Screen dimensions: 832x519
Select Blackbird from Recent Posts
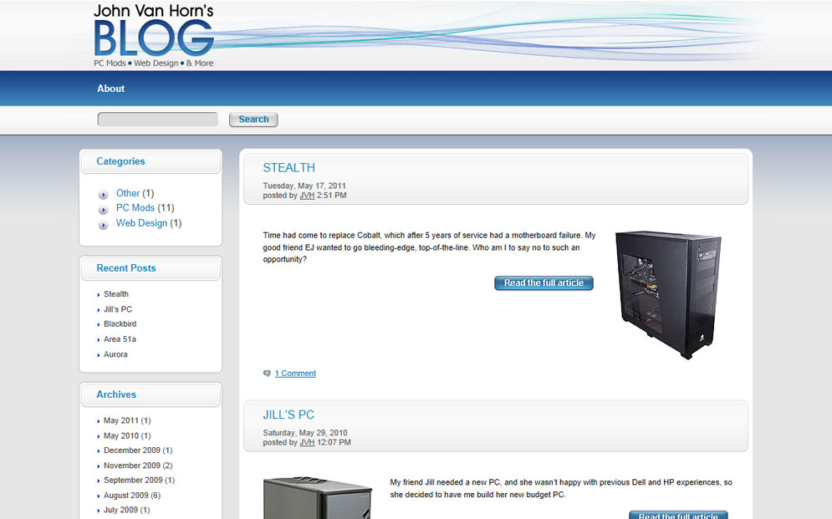(120, 324)
